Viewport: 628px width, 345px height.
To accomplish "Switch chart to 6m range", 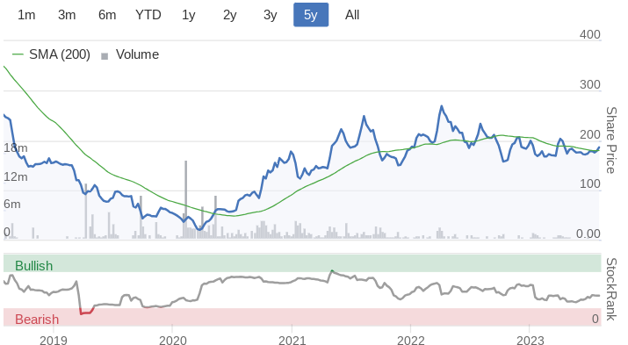I will (107, 15).
